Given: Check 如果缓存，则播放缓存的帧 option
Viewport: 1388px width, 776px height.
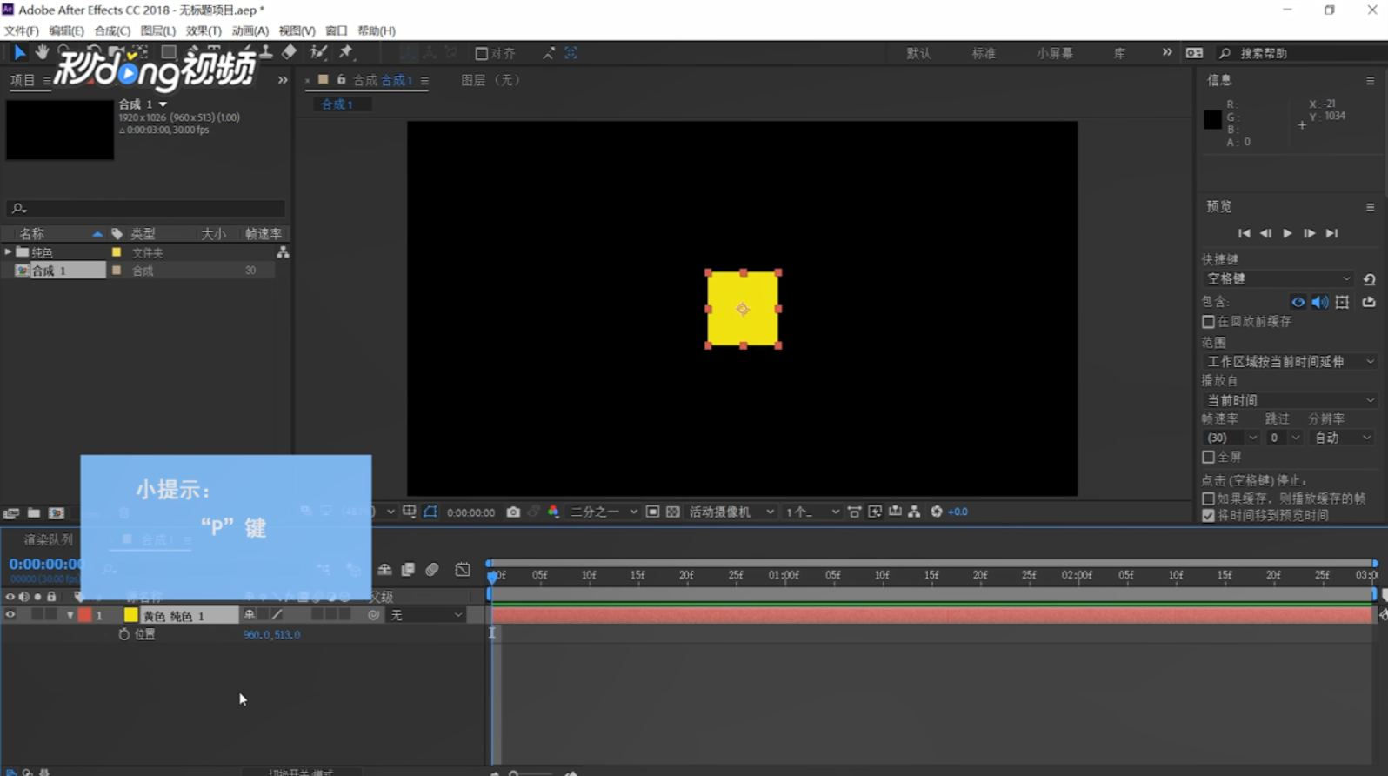Looking at the screenshot, I should [1208, 498].
